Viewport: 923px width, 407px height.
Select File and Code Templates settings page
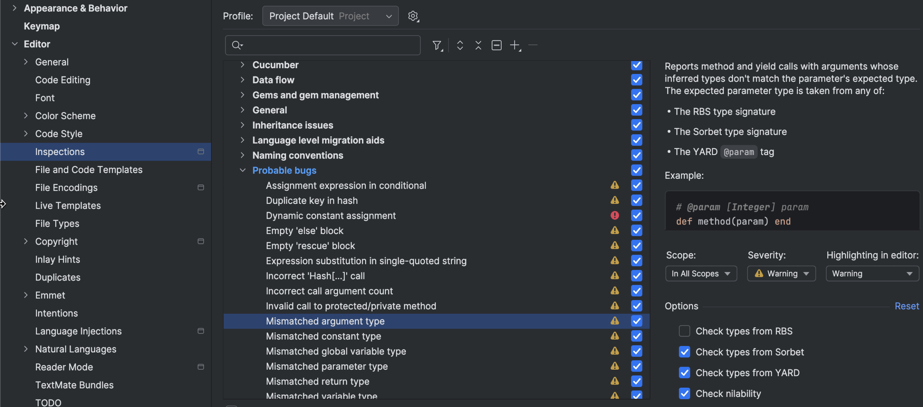89,170
